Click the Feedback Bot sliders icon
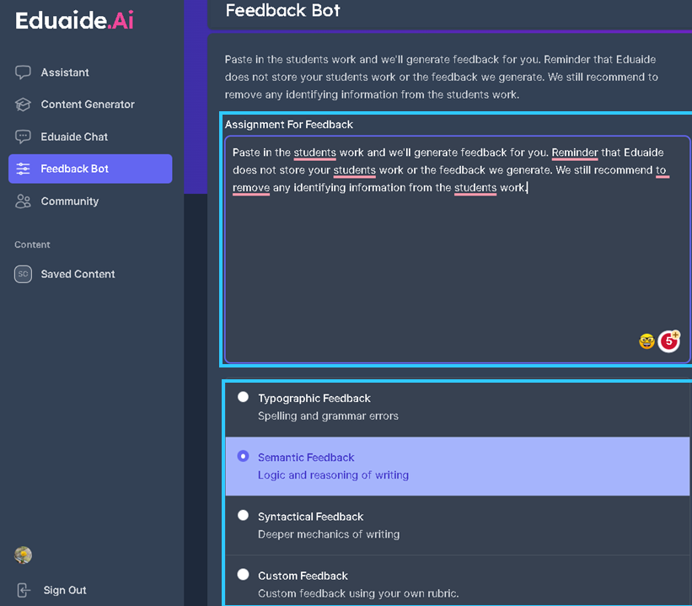The height and width of the screenshot is (606, 692). (23, 169)
